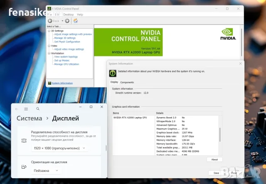Viewport: 266px width, 184px height.
Task: Click the NVIDIA Control Panel title icon
Action: (49, 9)
